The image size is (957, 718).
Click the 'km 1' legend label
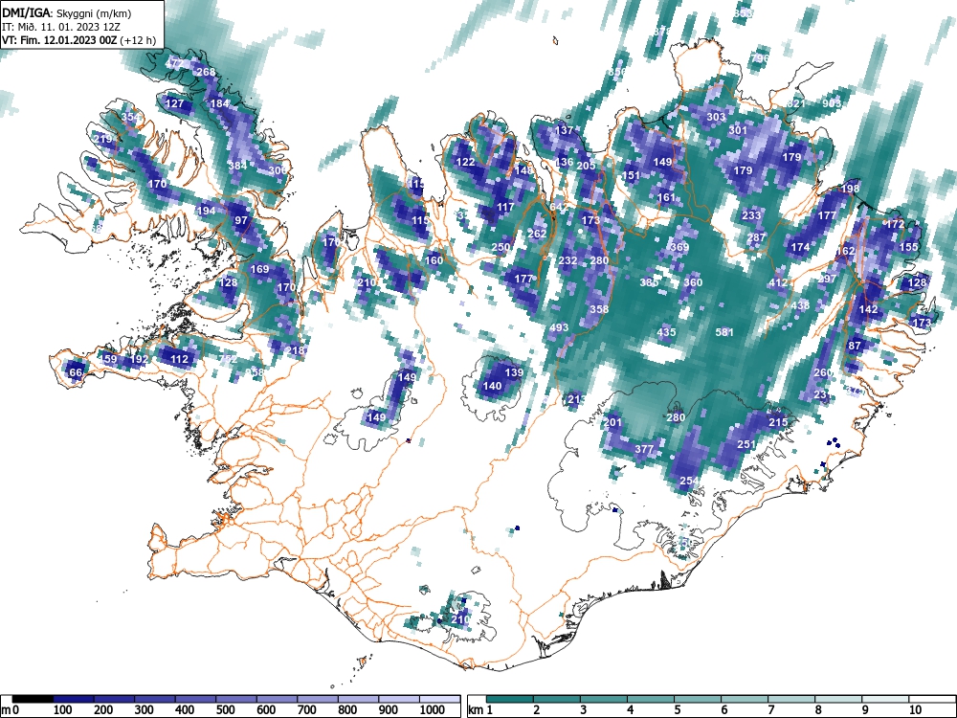pyautogui.click(x=481, y=709)
